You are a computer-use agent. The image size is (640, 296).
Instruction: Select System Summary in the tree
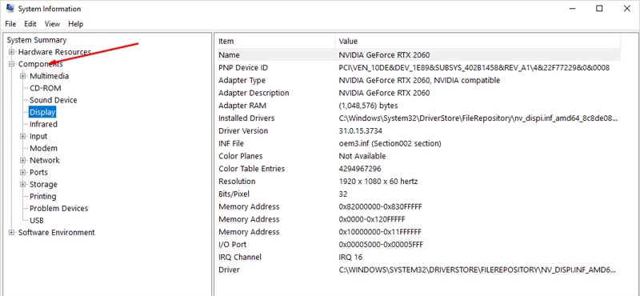point(37,40)
